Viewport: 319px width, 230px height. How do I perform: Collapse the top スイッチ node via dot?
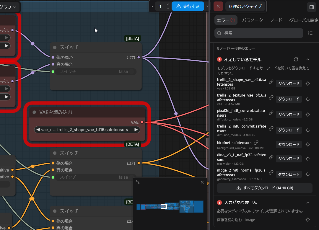click(55, 47)
